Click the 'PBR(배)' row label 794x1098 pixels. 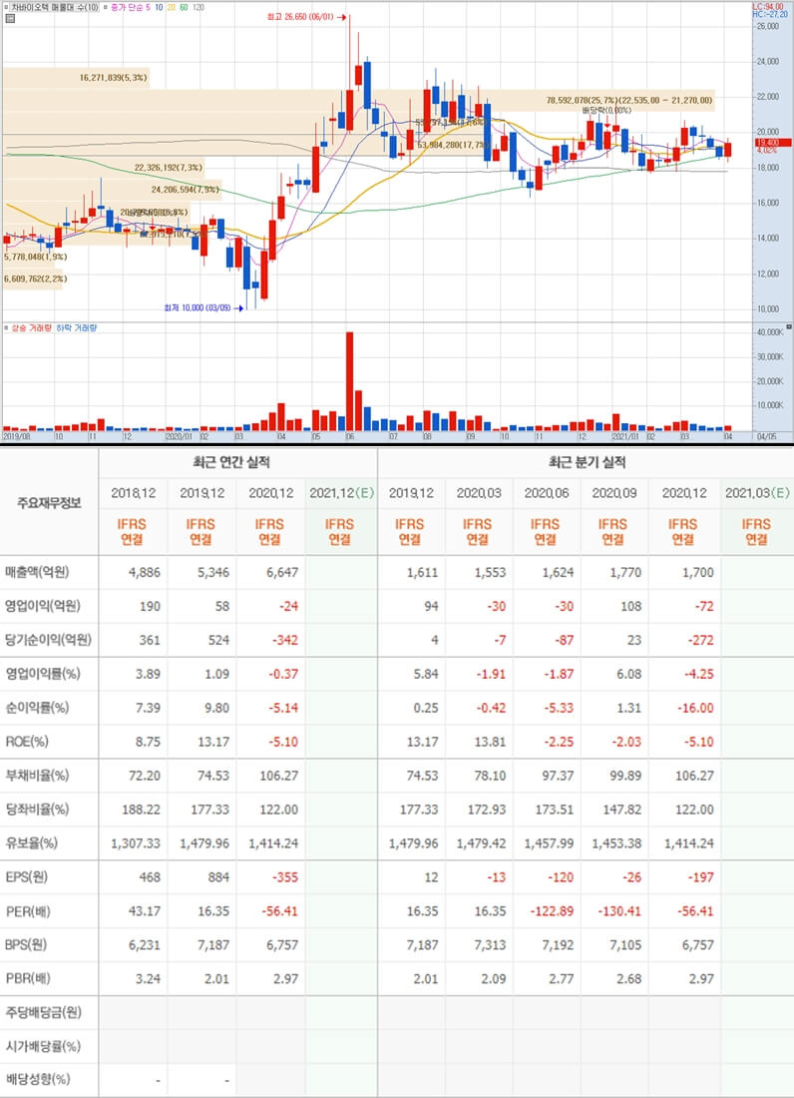(x=27, y=978)
